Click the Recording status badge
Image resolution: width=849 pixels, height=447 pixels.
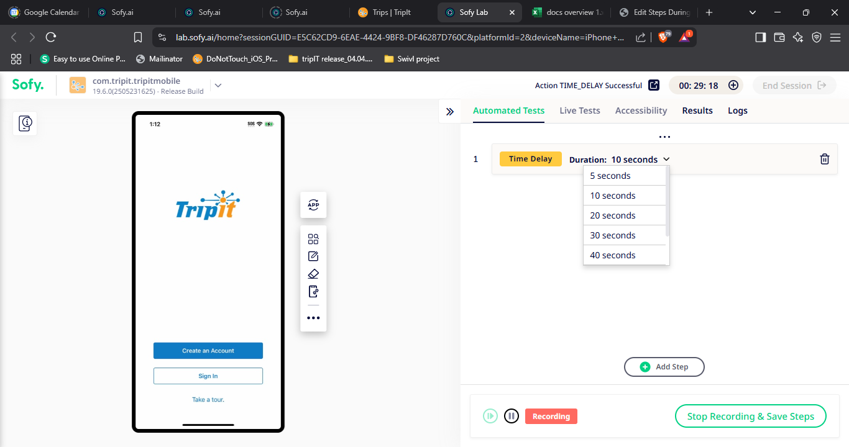[x=551, y=416]
